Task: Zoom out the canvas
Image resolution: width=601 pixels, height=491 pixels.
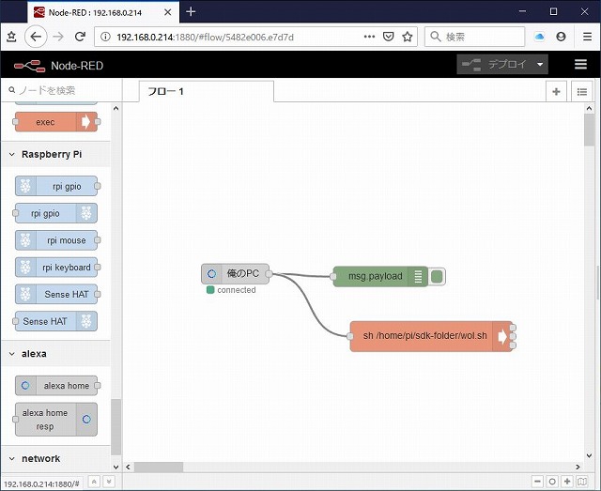Action: [x=537, y=482]
